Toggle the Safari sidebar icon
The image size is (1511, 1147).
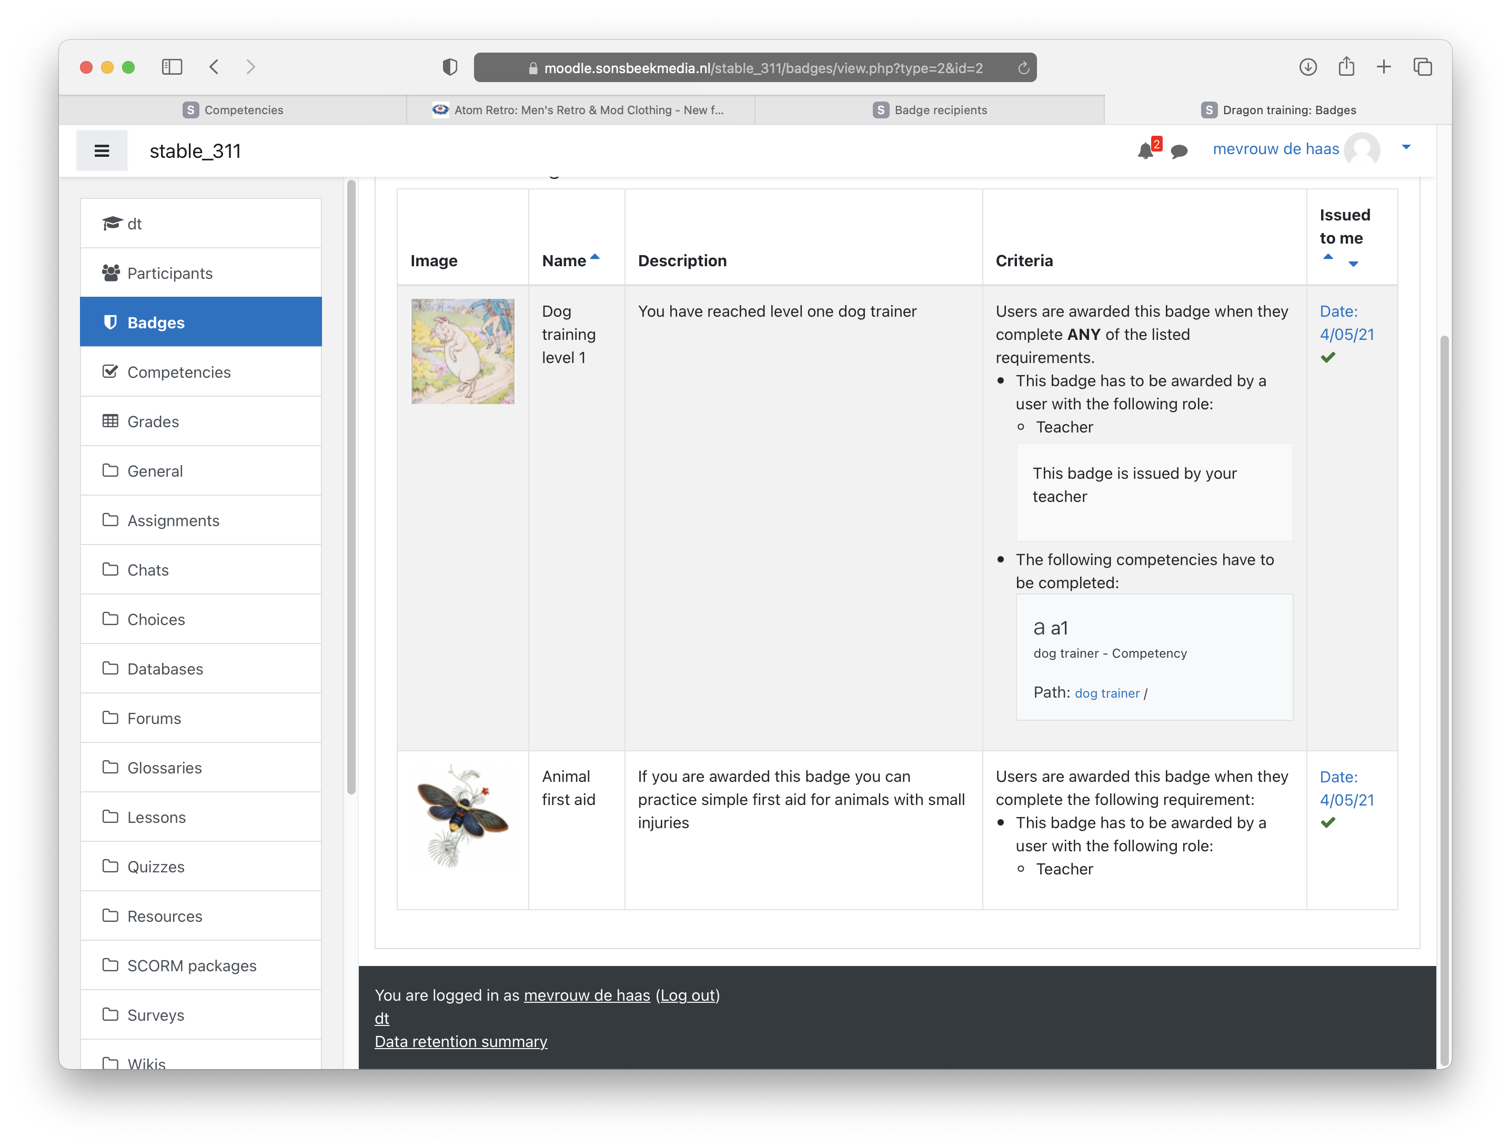(172, 67)
